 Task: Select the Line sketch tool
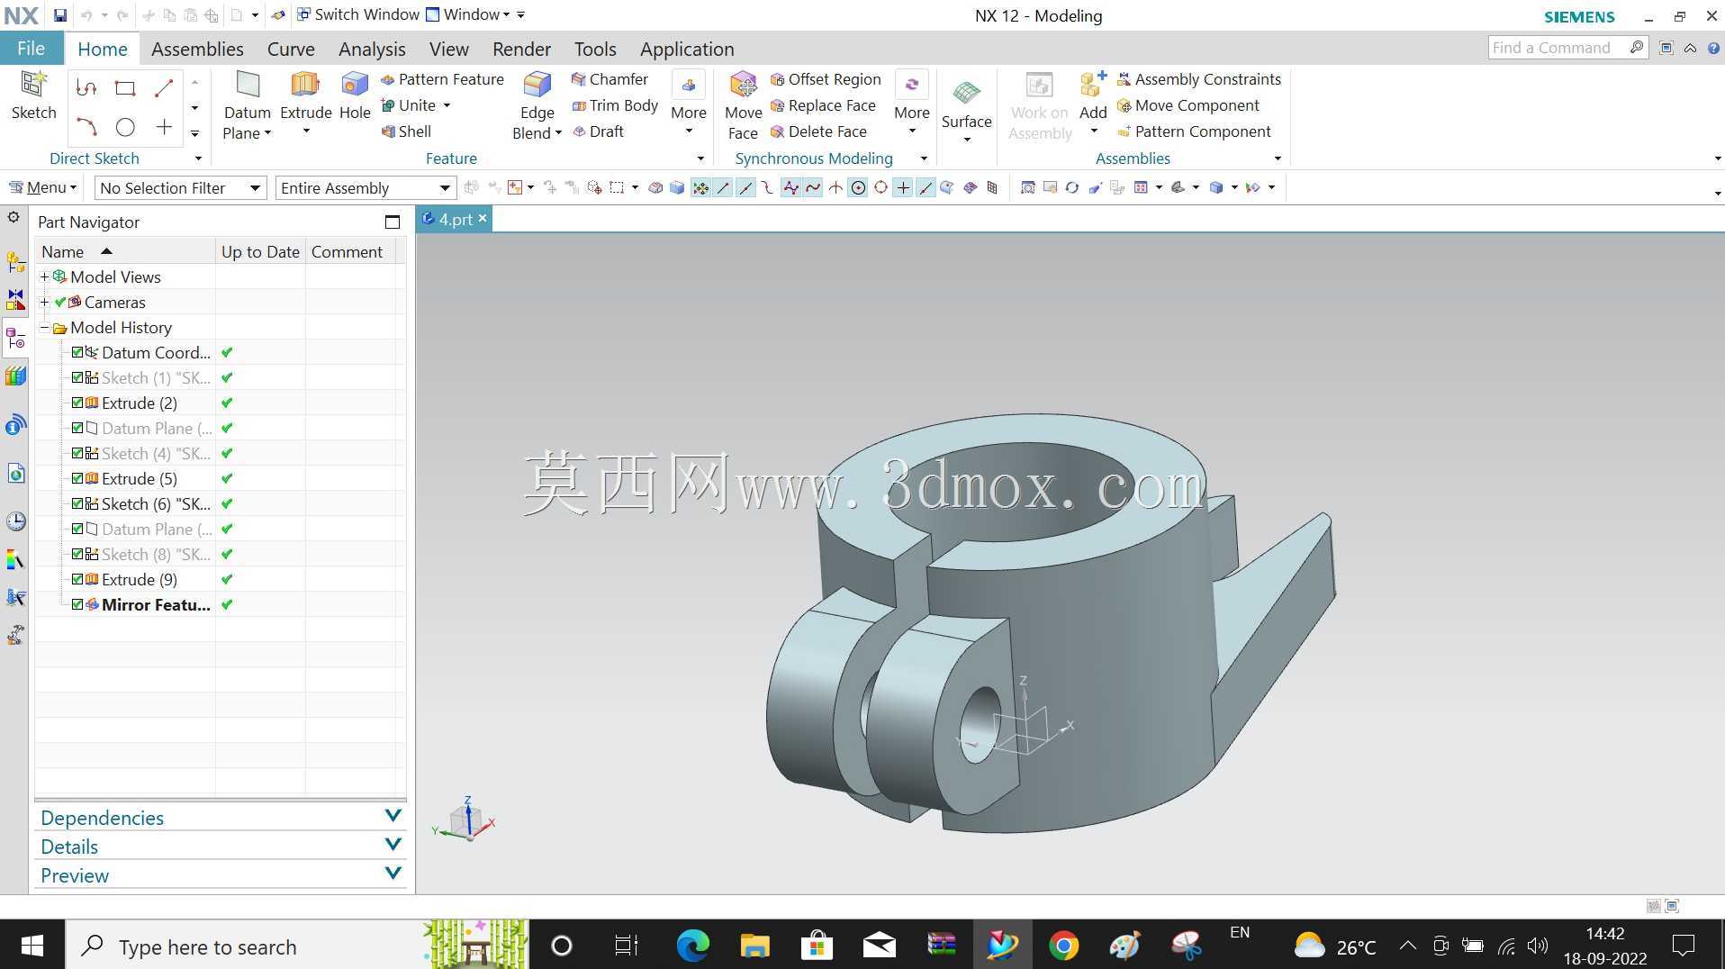[x=164, y=88]
